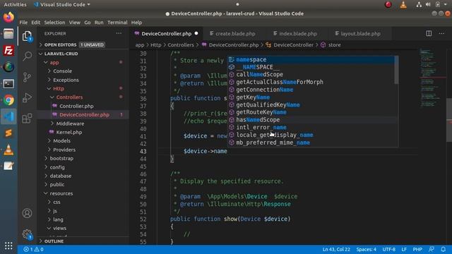The image size is (452, 254).
Task: Click Ln 43, Col 22 in status bar
Action: pyautogui.click(x=336, y=249)
